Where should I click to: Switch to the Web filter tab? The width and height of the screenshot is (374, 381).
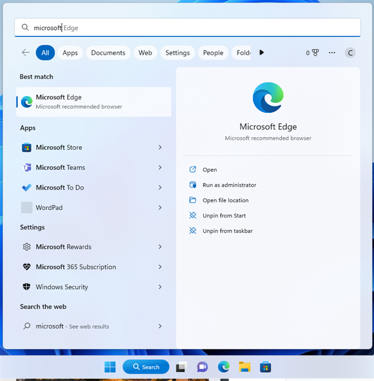(146, 53)
